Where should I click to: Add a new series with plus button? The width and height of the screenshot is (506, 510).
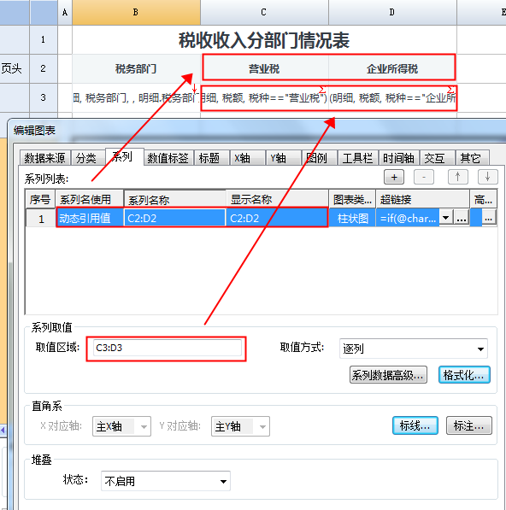pos(394,178)
